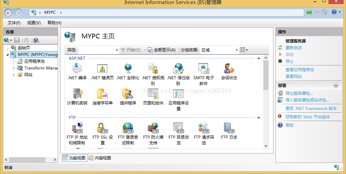Open the .NET 错误页 feature icon

point(102,68)
